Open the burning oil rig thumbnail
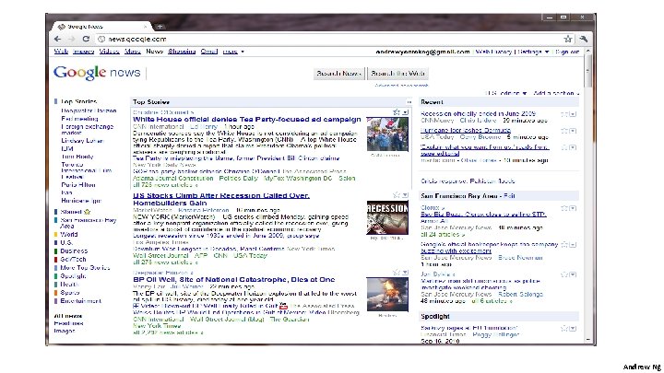This screenshot has width=664, height=373. coord(387,295)
